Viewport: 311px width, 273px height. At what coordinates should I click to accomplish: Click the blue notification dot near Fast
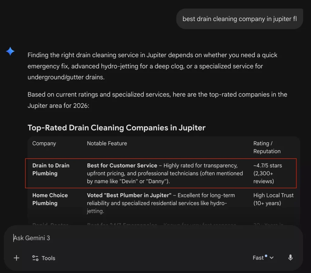(x=266, y=255)
